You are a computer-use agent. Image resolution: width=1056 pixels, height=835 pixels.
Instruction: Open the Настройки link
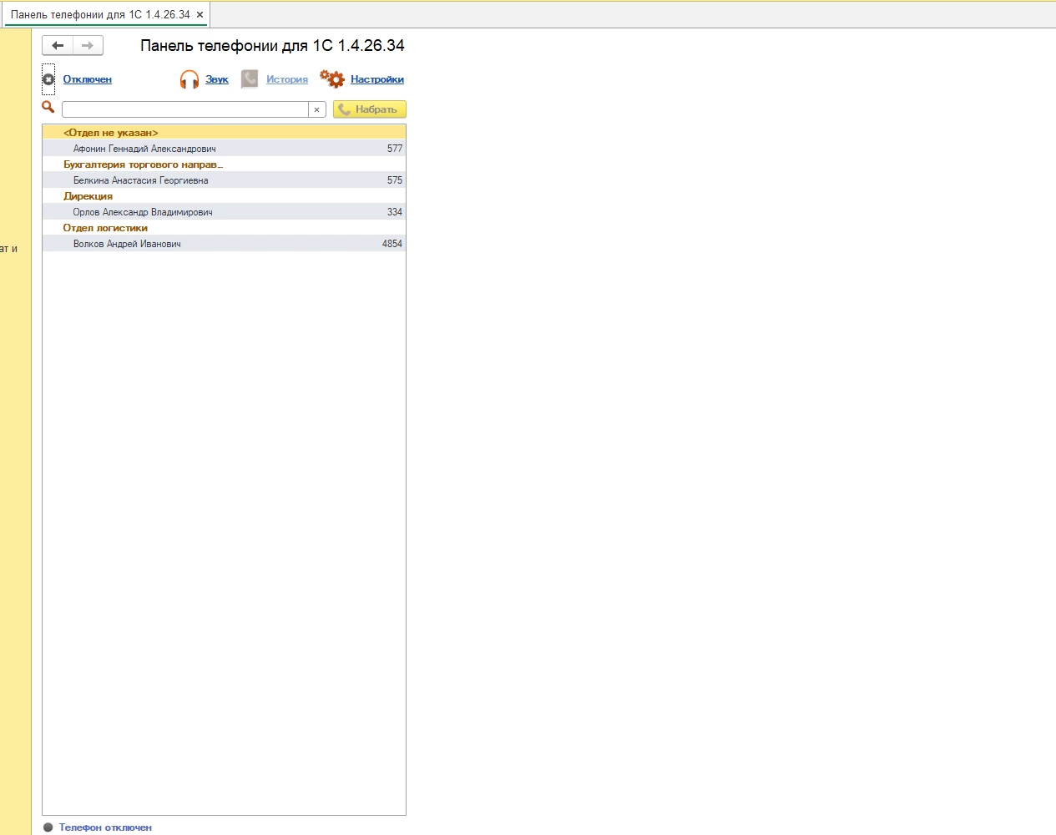click(377, 79)
